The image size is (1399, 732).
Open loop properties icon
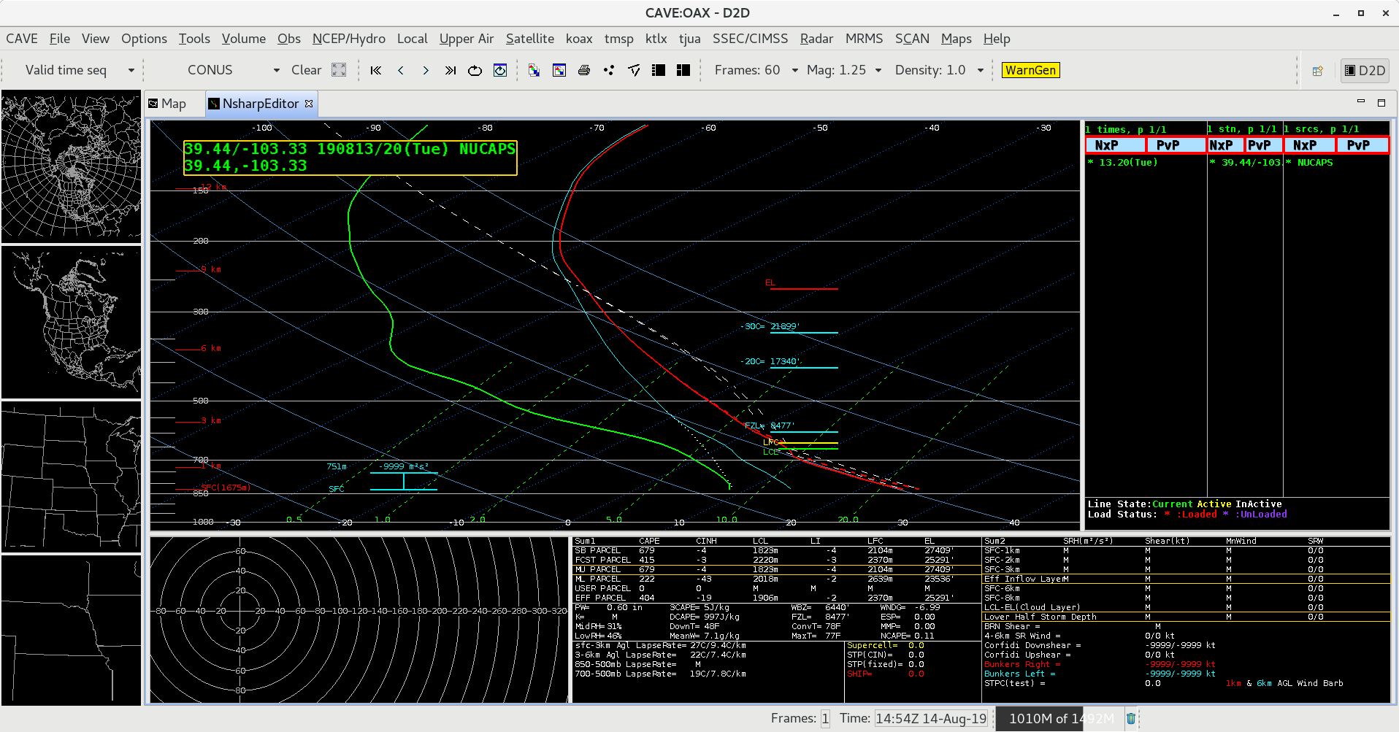(500, 70)
